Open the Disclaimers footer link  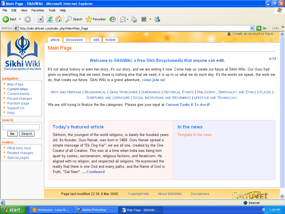click(x=200, y=194)
